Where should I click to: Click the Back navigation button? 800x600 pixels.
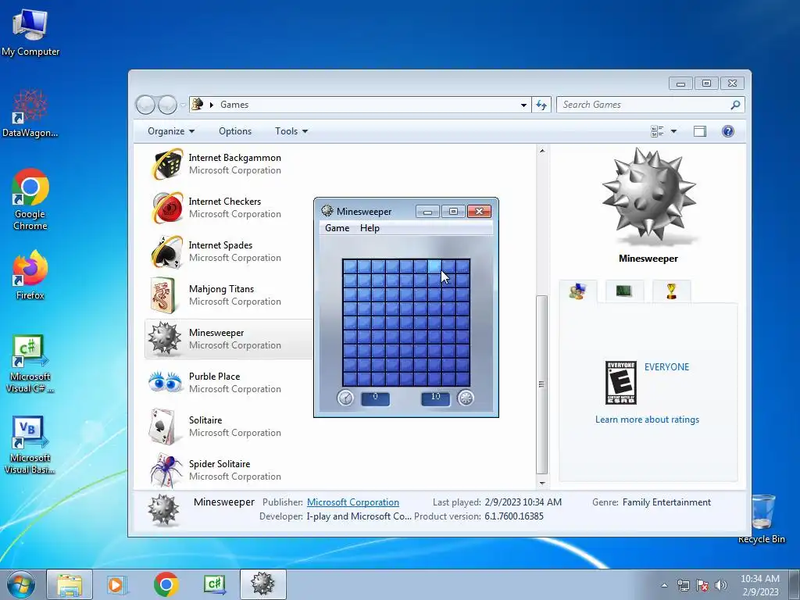click(145, 105)
